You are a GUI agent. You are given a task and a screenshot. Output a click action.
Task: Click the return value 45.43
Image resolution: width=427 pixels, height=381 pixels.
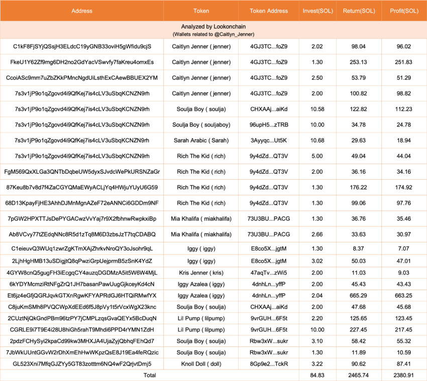tap(358, 284)
